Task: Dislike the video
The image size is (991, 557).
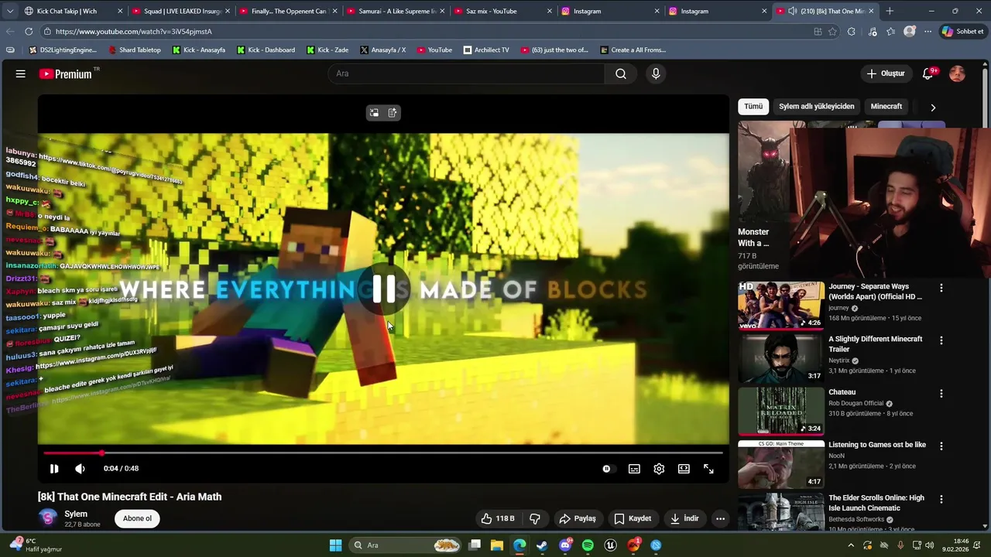Action: [x=535, y=518]
